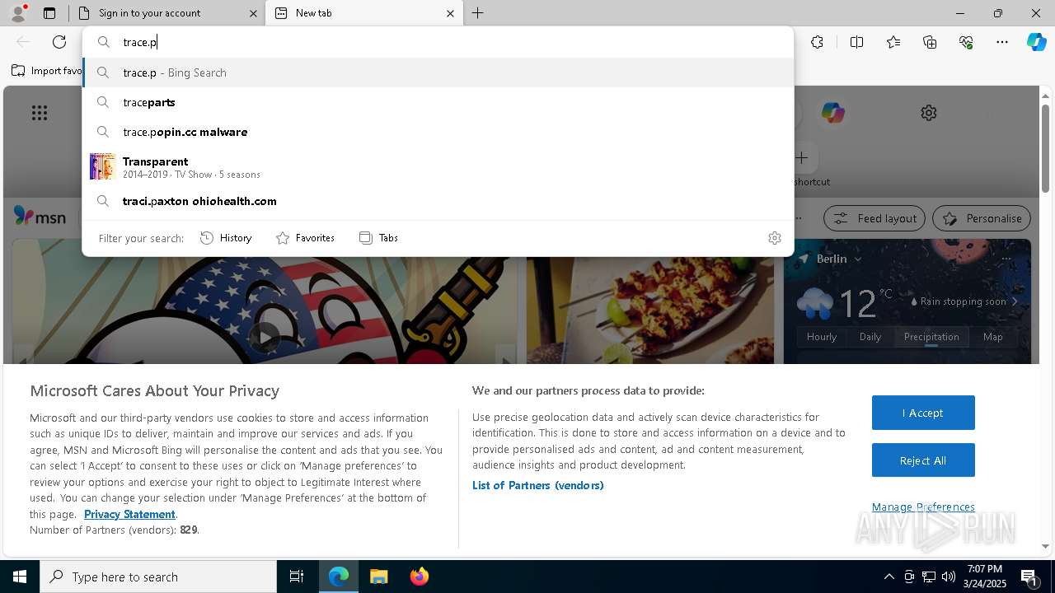Select the 'trace.p - Bing Search' suggestion
Screen dimensions: 1055x593
click(438, 72)
